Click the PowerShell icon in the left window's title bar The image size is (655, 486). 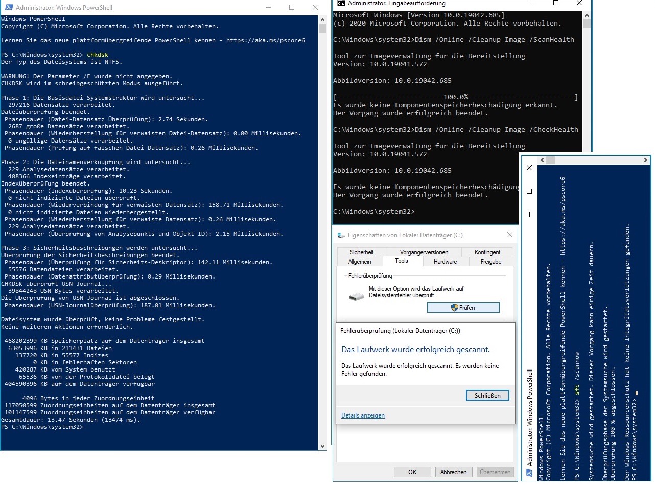[8, 8]
